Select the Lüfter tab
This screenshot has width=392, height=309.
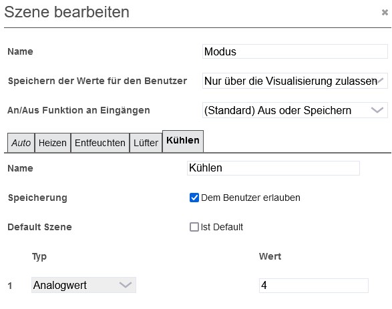[x=146, y=143]
